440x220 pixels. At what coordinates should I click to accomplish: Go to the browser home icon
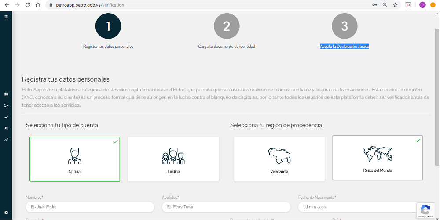click(38, 5)
